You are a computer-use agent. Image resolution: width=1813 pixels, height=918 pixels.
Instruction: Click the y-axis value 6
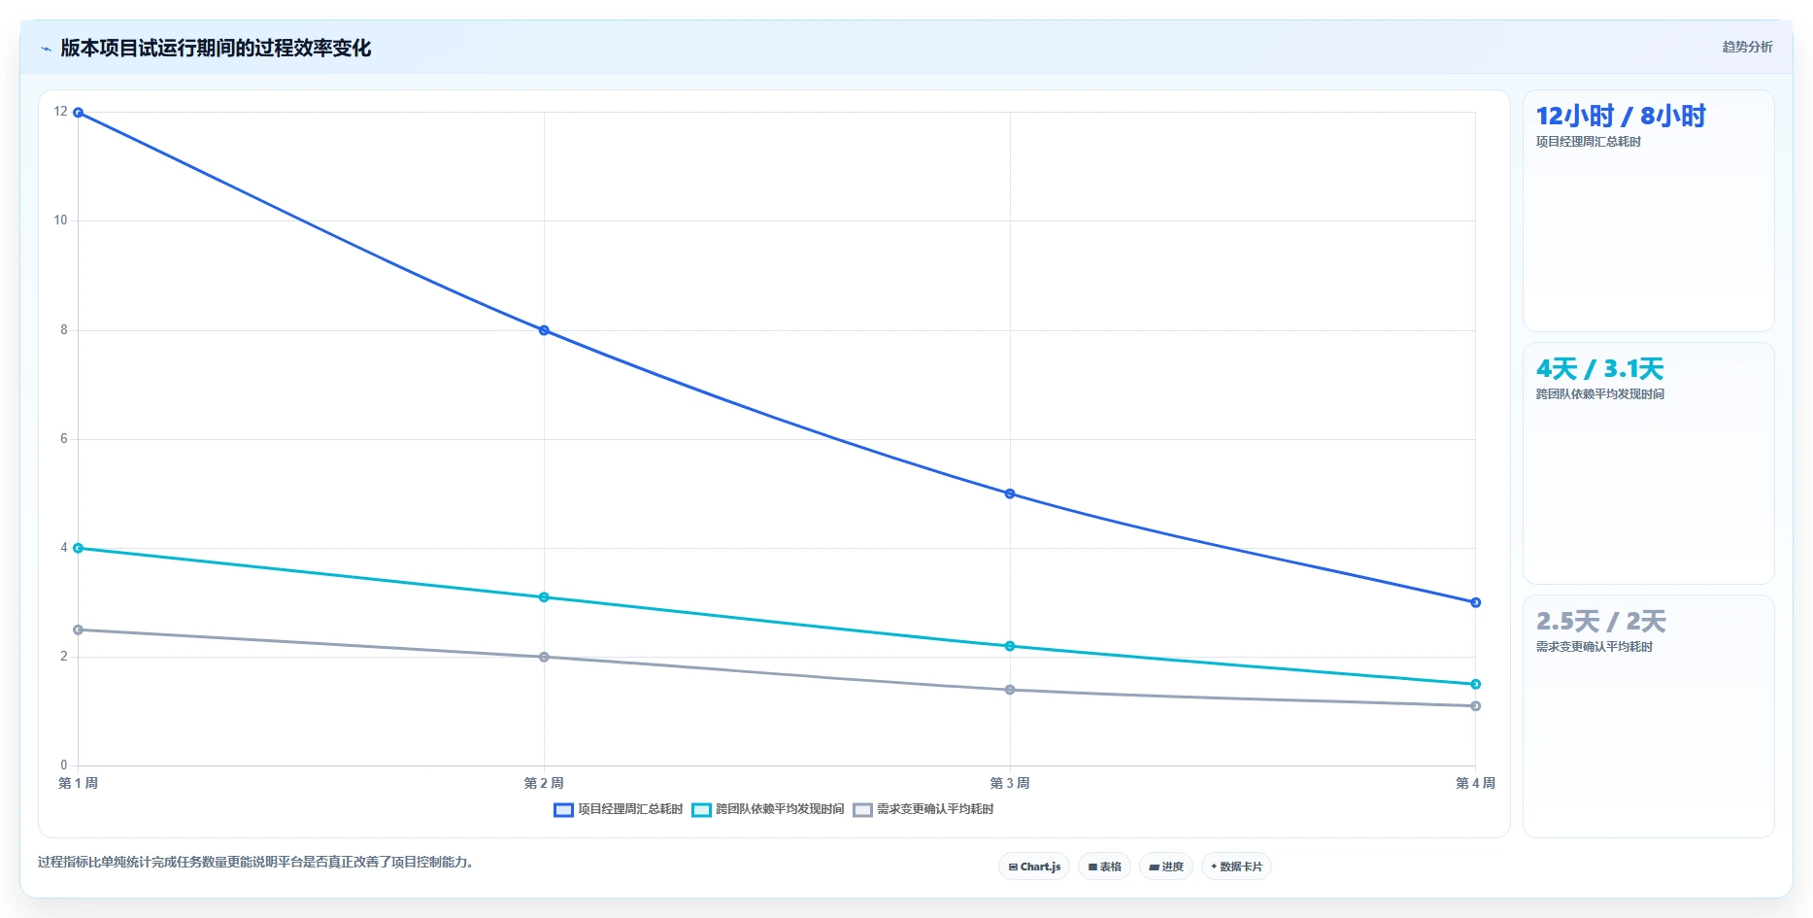click(64, 439)
